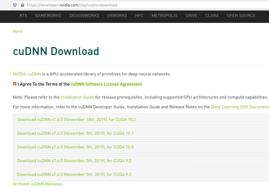The image size is (269, 191).
Task: Open the Installation Guide link
Action: (x=77, y=97)
